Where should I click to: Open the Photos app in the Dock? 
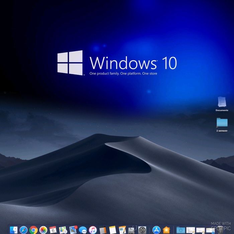[43, 230]
